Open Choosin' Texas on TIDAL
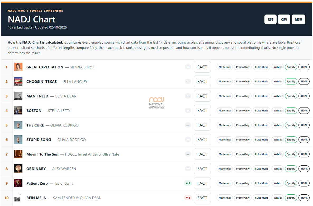 pyautogui.click(x=304, y=82)
